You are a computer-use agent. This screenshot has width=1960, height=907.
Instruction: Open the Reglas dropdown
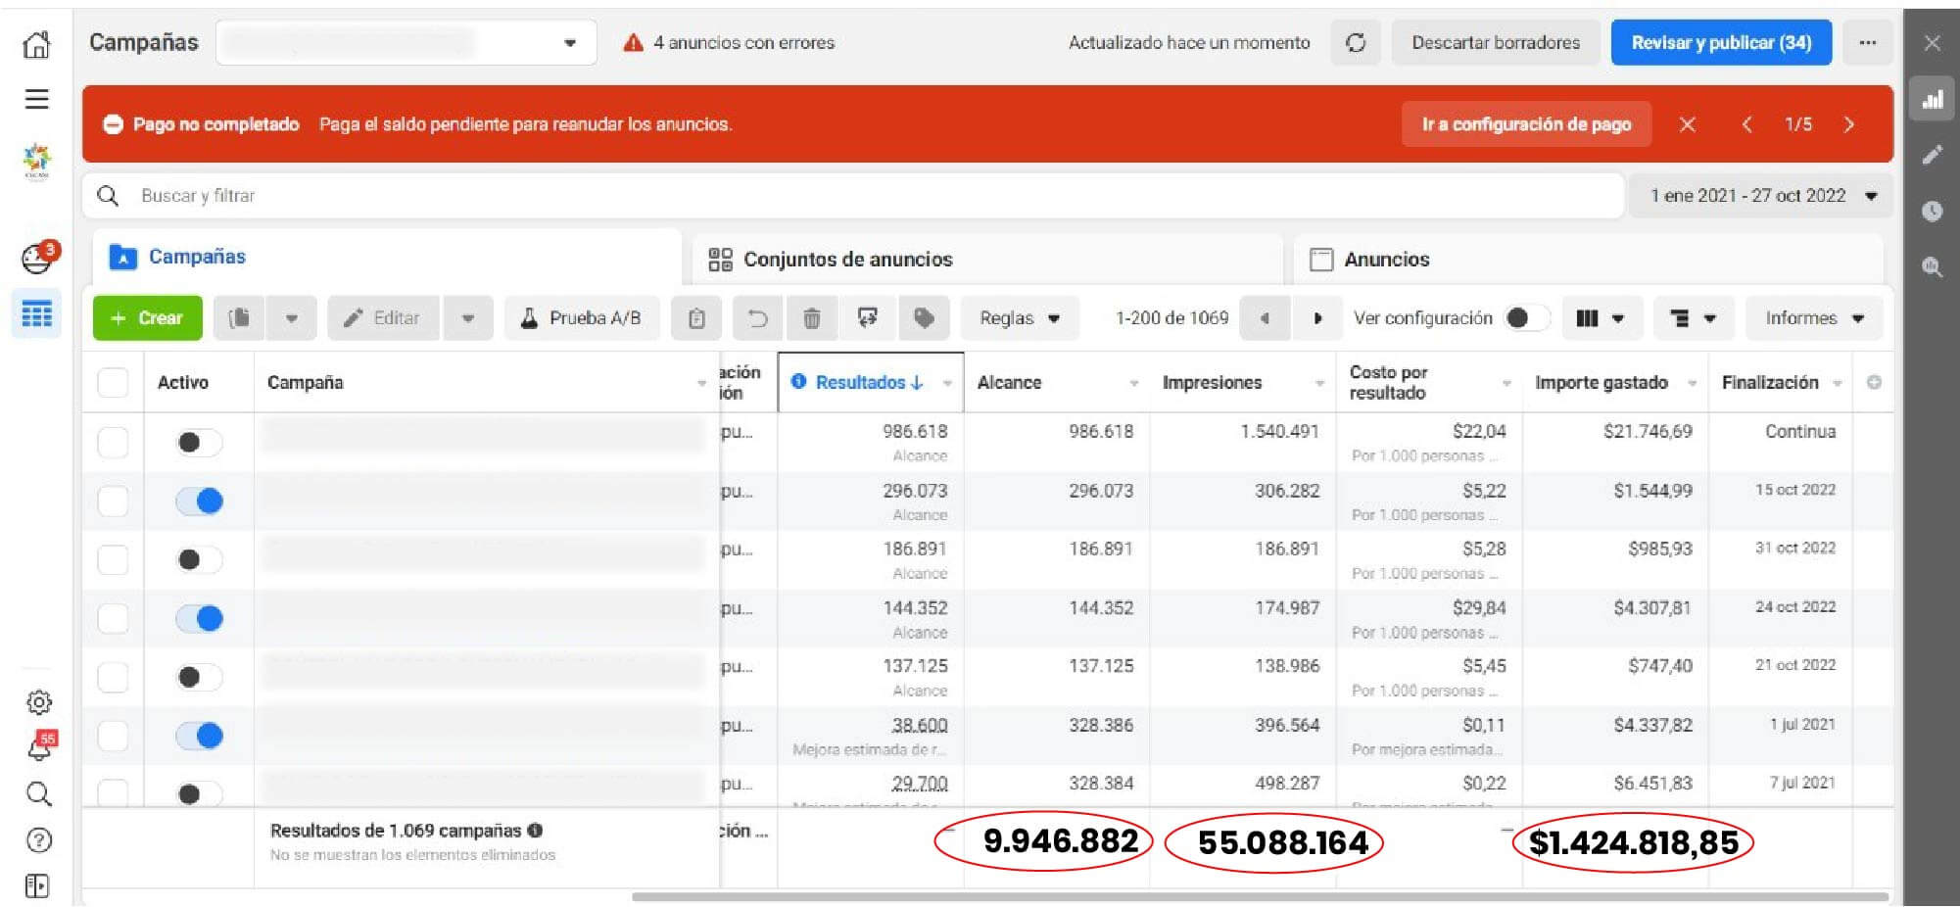point(1019,318)
